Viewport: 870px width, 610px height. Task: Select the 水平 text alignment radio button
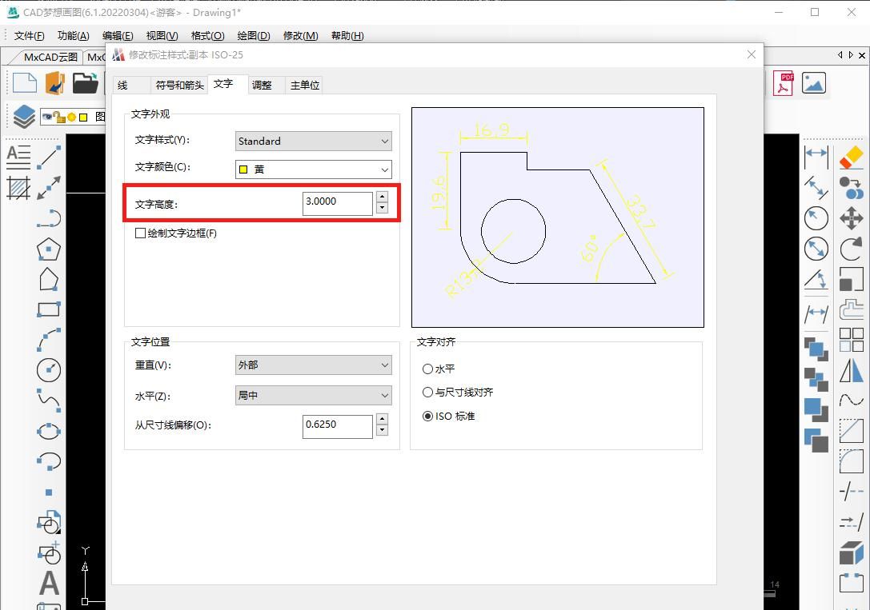429,369
